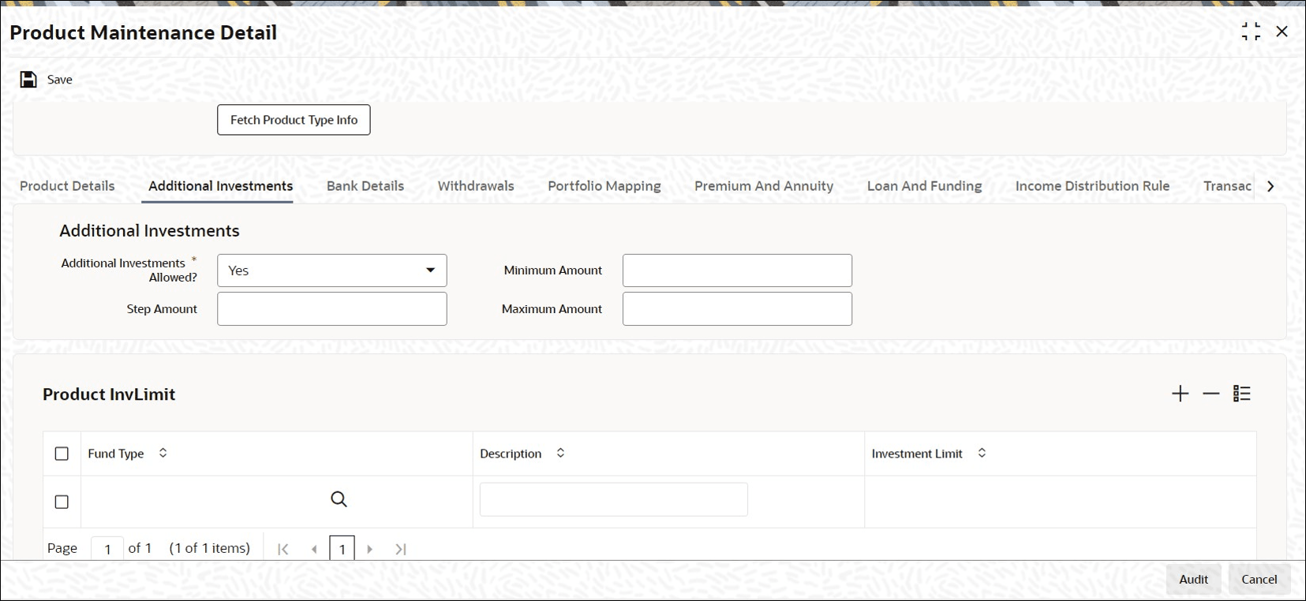Click the Description field in first row
Image resolution: width=1306 pixels, height=601 pixels.
pos(614,499)
